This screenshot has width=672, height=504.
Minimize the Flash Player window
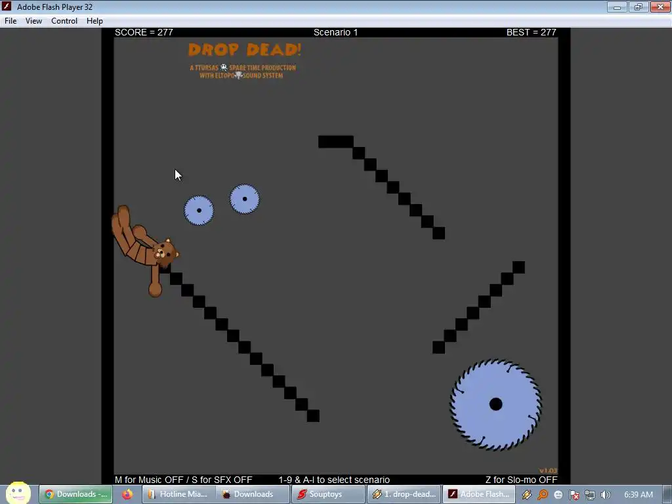(617, 7)
